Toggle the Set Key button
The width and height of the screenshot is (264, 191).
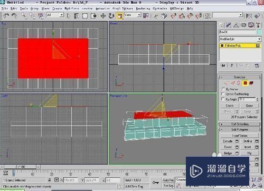(168, 186)
